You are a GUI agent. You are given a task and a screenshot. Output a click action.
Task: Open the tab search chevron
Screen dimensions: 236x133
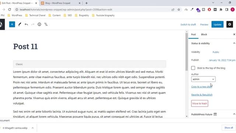pyautogui.click(x=213, y=3)
